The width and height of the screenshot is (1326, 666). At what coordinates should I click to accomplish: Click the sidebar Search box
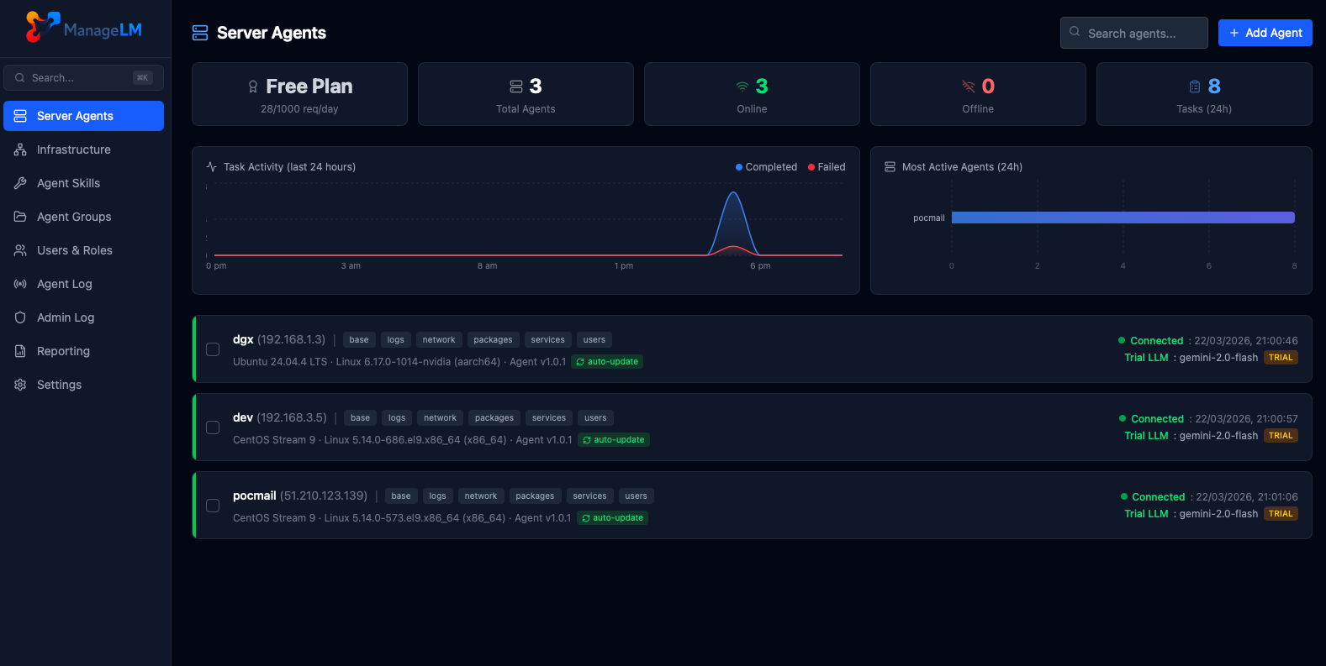(x=82, y=78)
